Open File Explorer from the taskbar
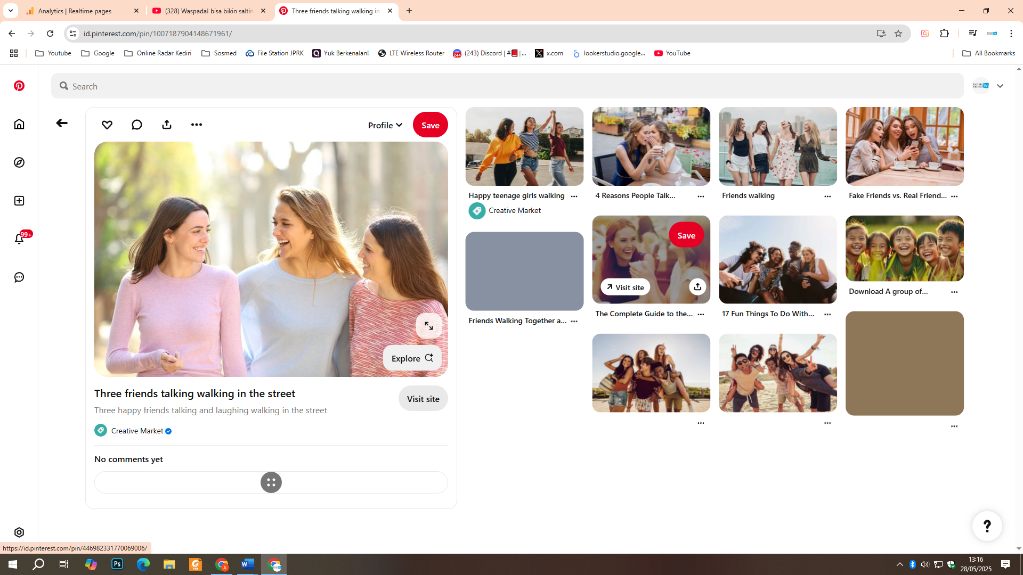1023x575 pixels. 169,564
